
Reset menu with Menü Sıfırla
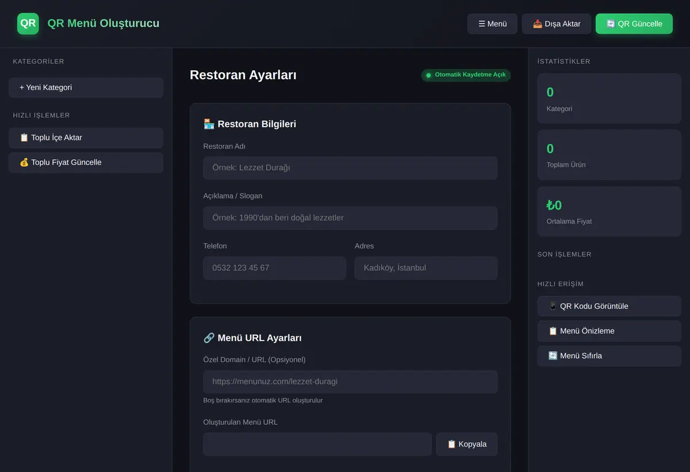609,356
